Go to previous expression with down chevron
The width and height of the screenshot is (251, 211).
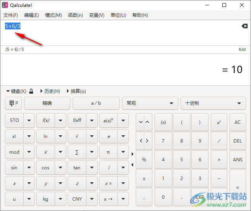(x=141, y=122)
